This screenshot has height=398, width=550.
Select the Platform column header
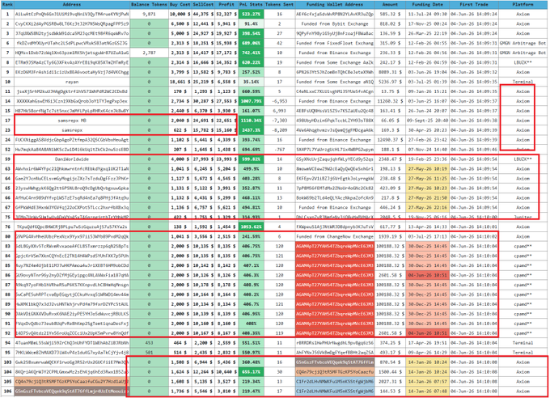(523, 5)
